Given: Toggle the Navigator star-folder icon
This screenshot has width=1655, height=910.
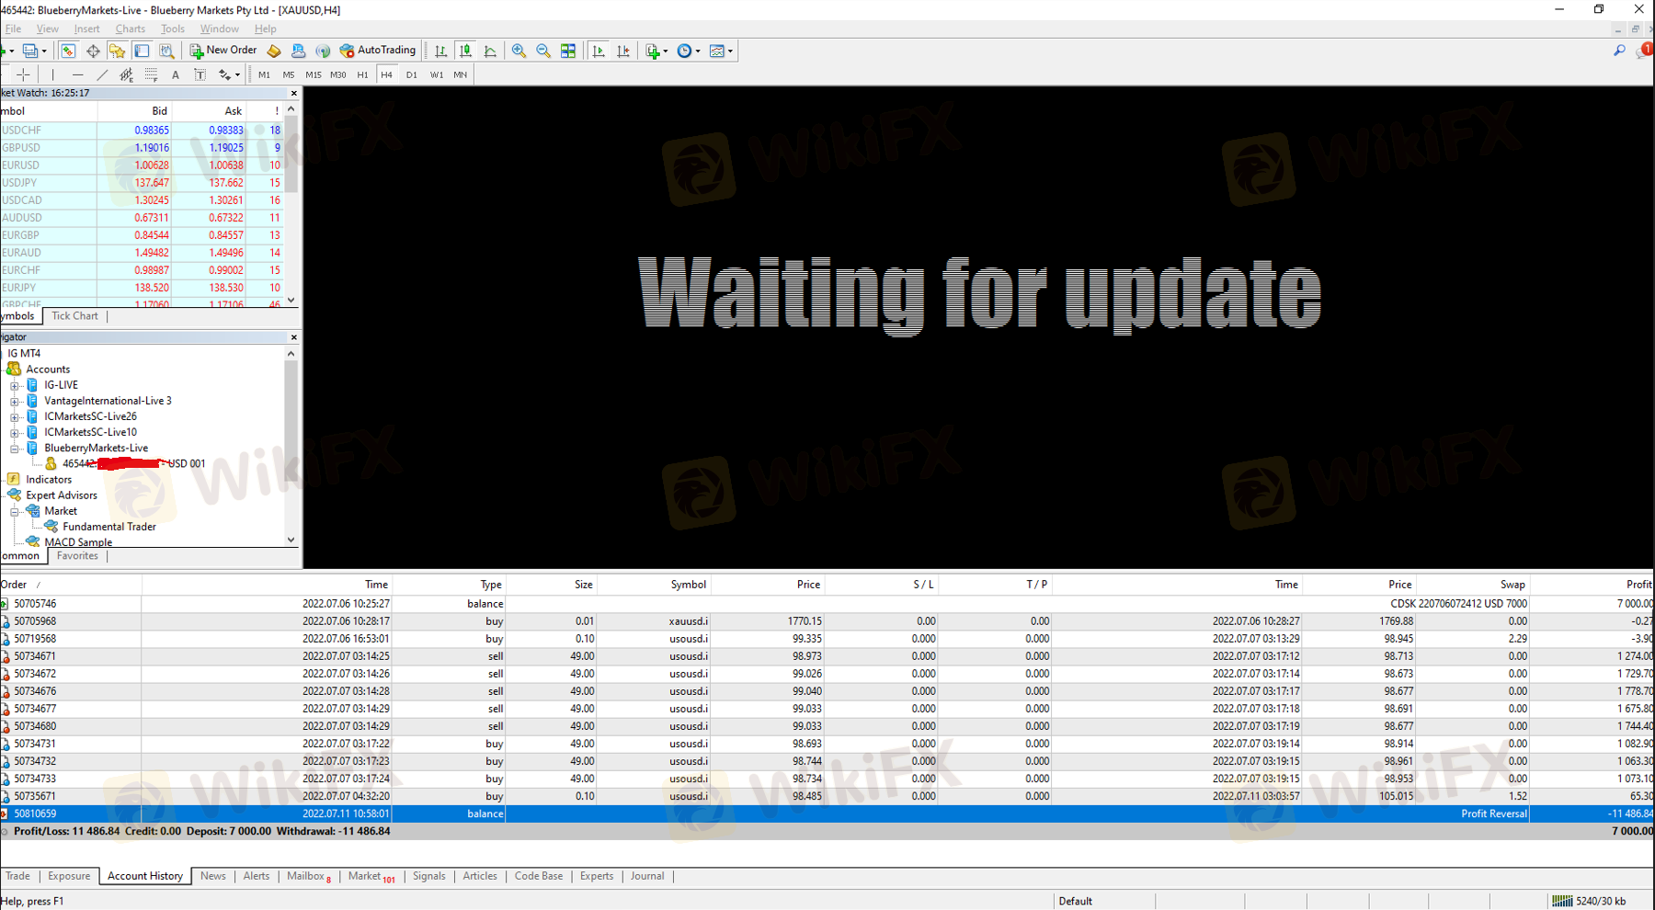Looking at the screenshot, I should pos(117,51).
